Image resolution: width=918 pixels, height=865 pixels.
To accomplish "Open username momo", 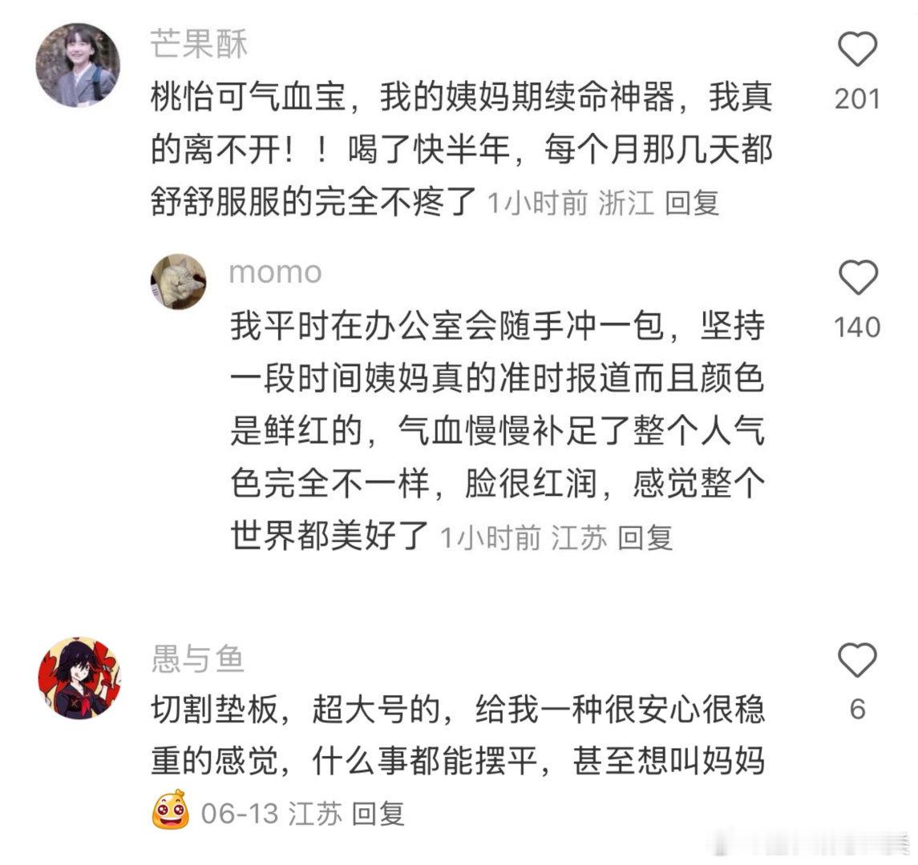I will [x=275, y=272].
